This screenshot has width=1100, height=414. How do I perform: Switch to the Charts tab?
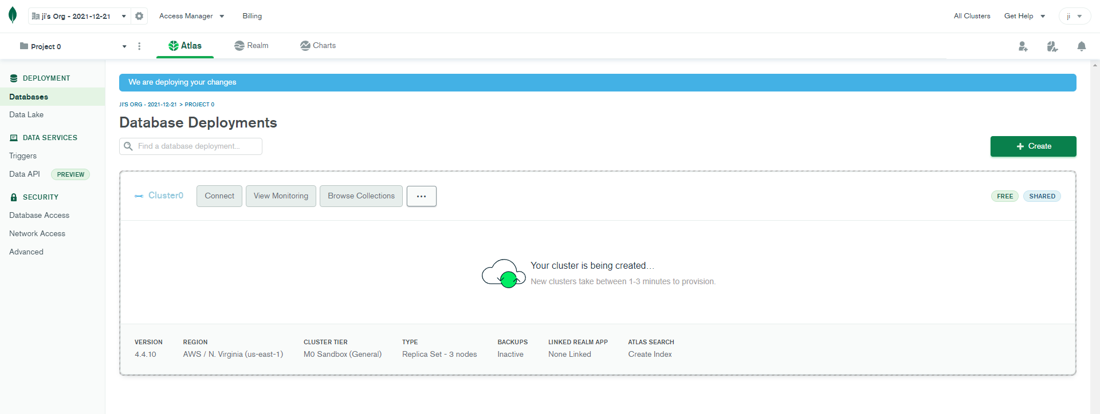point(318,46)
